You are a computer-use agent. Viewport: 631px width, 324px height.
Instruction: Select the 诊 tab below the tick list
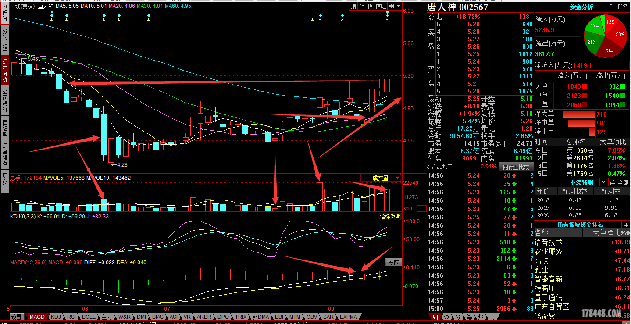[x=446, y=317]
